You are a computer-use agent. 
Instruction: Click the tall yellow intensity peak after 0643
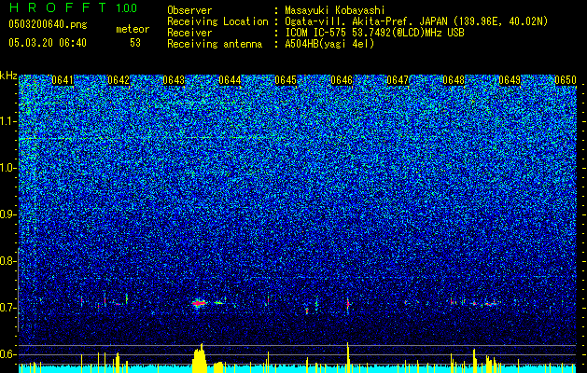[200, 358]
